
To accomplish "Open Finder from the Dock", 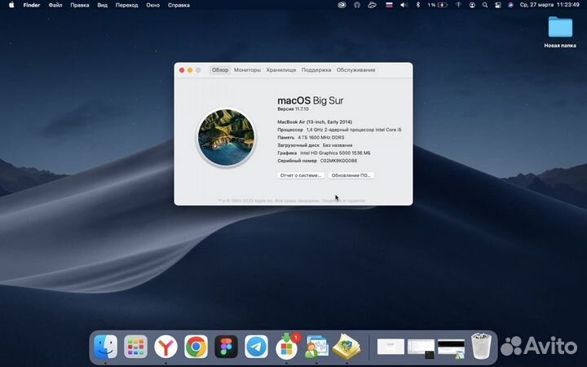I will click(x=105, y=347).
